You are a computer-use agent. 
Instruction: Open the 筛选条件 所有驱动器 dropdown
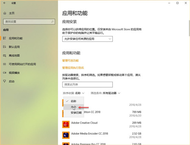pyautogui.click(x=105, y=93)
